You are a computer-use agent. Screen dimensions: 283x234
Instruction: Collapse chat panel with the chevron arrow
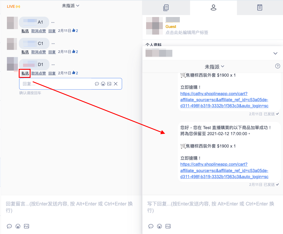click(x=275, y=53)
